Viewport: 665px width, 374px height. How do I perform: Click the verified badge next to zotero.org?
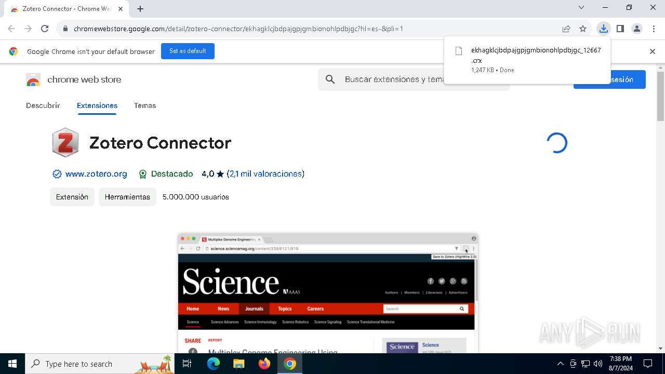(57, 174)
